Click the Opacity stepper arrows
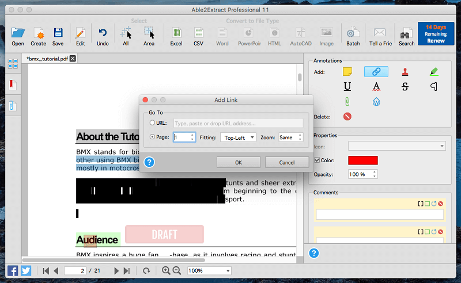The width and height of the screenshot is (461, 283). pos(374,174)
